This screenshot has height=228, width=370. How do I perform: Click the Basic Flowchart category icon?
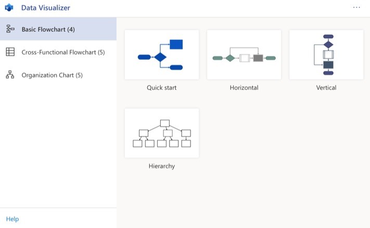tap(10, 29)
